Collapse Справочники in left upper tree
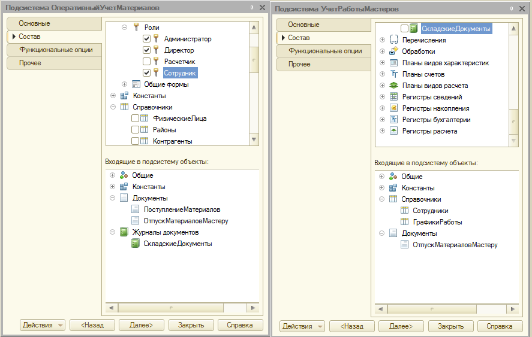The width and height of the screenshot is (532, 337). point(113,107)
